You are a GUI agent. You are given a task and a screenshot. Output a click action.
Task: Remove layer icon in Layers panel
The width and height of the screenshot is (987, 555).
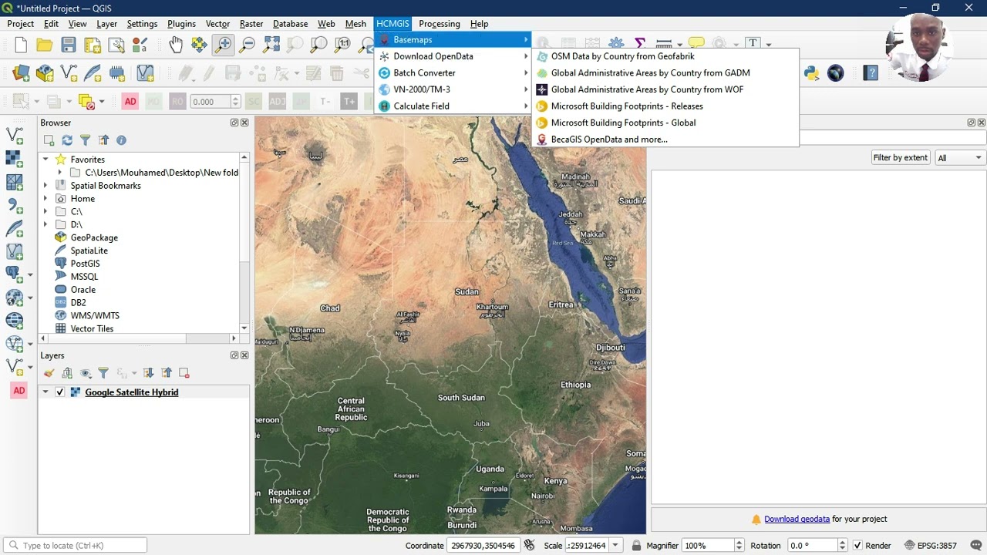coord(184,373)
